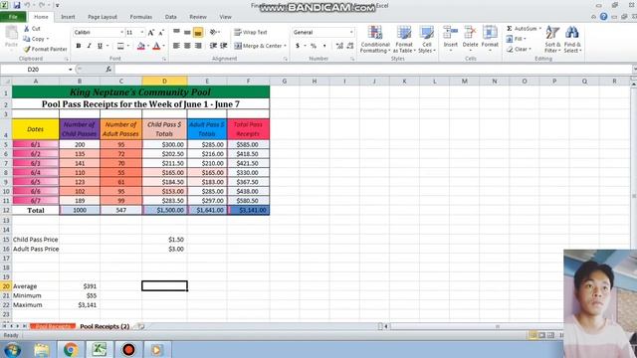Select cell containing total $3,141.00
This screenshot has width=637, height=358.
248,210
